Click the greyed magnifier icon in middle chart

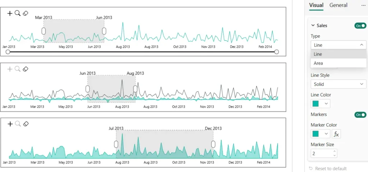(x=18, y=69)
